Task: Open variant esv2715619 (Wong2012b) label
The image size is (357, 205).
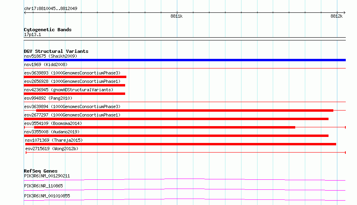Action: [x=52, y=149]
